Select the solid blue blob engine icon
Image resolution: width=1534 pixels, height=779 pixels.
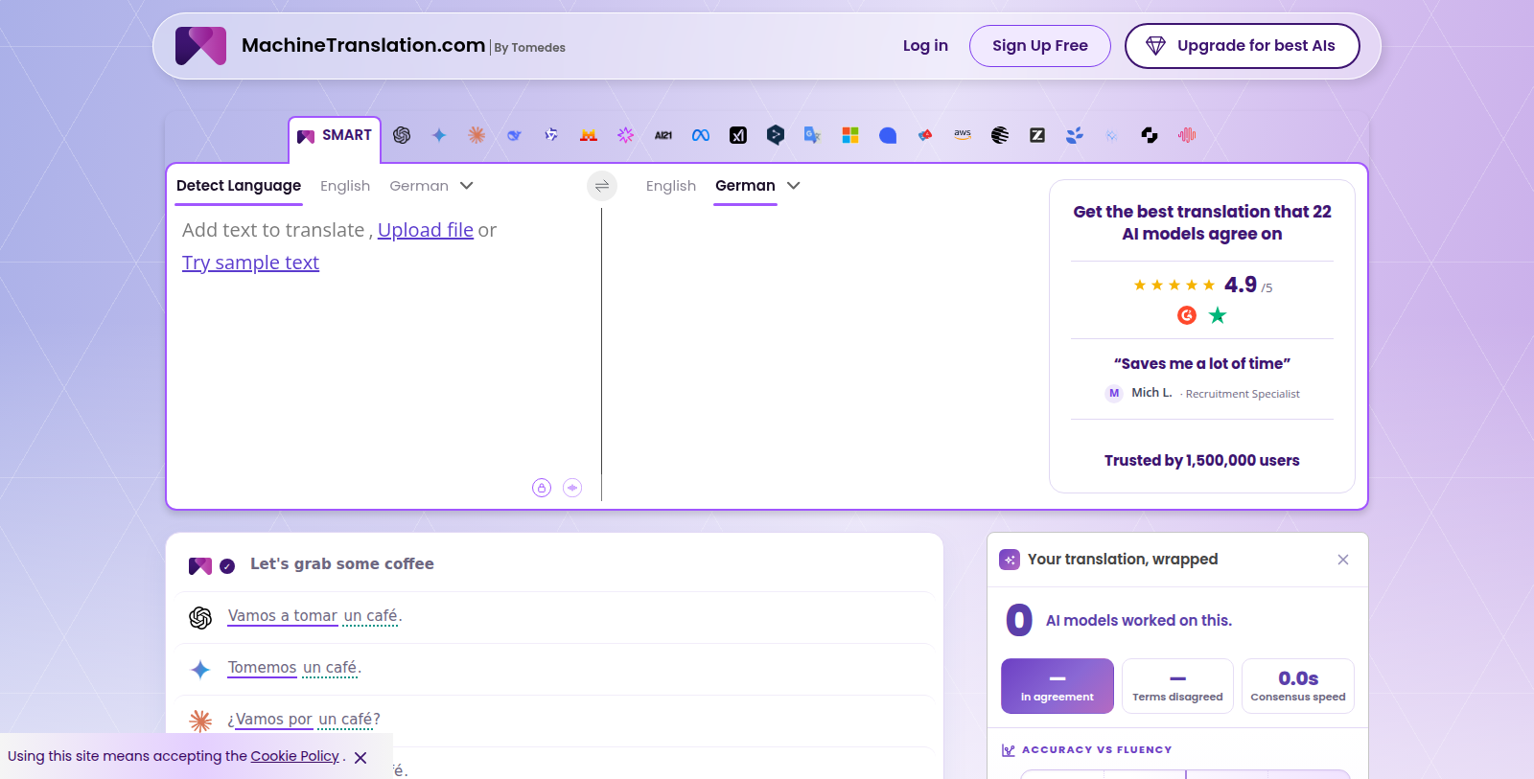(x=888, y=135)
